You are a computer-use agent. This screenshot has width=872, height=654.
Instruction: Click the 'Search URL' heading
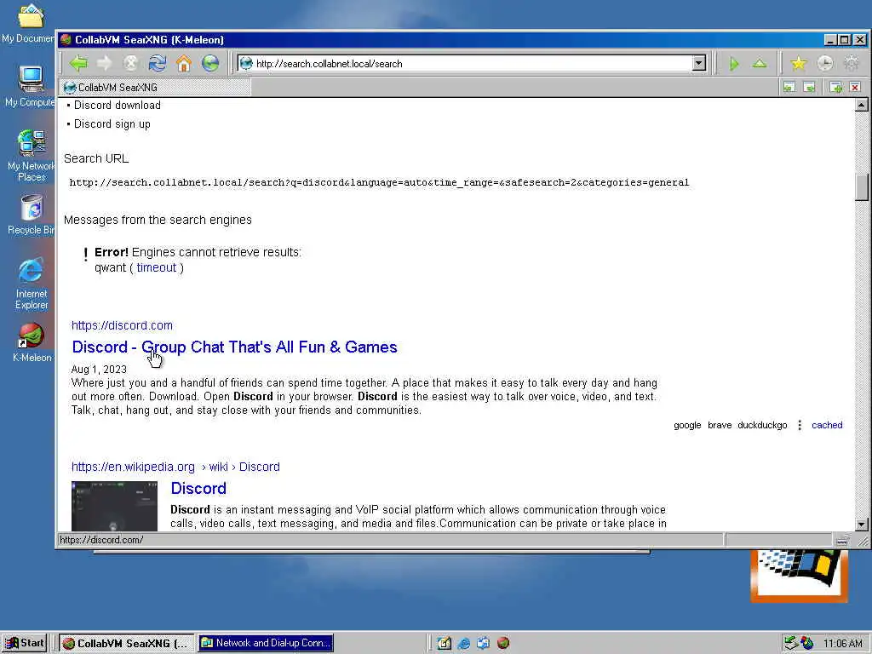pyautogui.click(x=96, y=158)
